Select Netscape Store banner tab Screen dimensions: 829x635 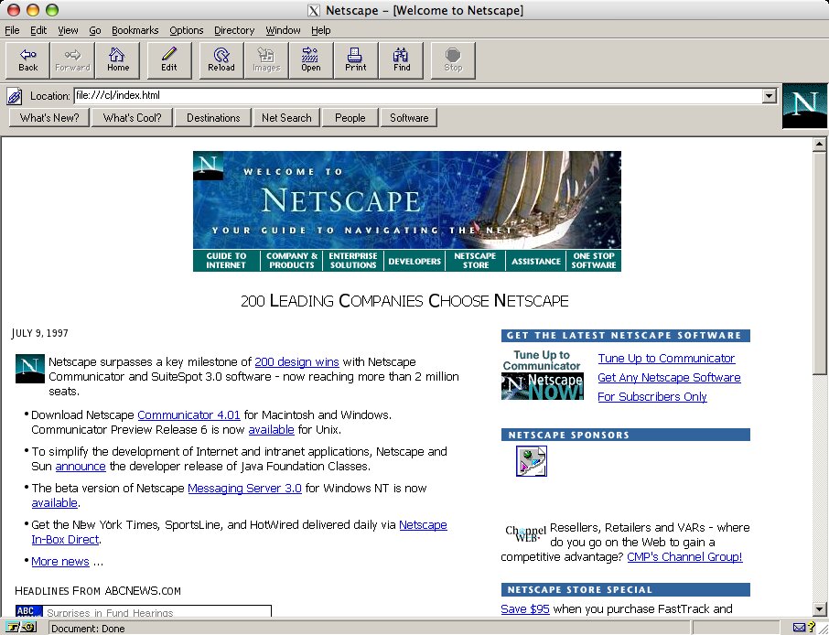(x=475, y=260)
